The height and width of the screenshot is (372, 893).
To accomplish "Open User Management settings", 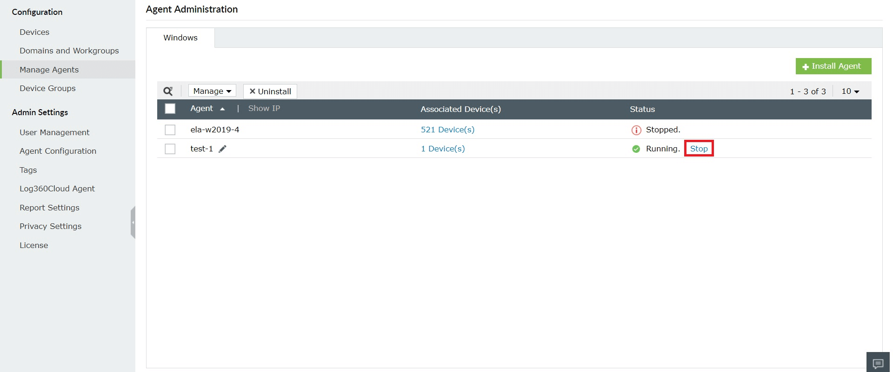I will (54, 132).
